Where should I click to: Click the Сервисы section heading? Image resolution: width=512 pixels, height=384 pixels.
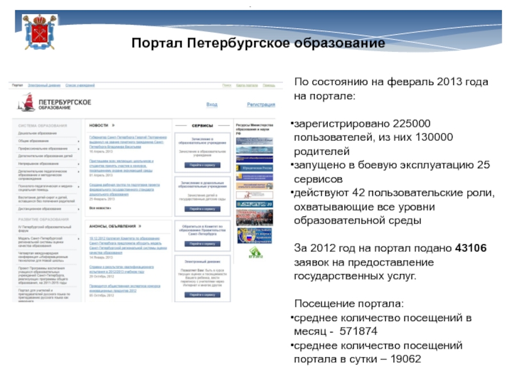[x=202, y=125]
